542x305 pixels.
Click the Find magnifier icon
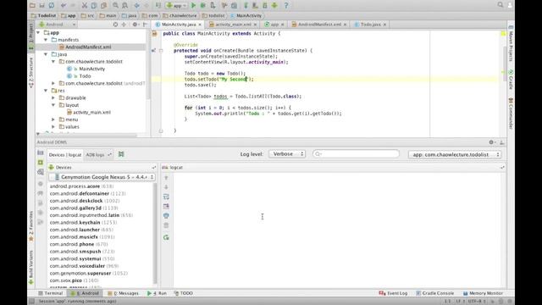[x=115, y=6]
